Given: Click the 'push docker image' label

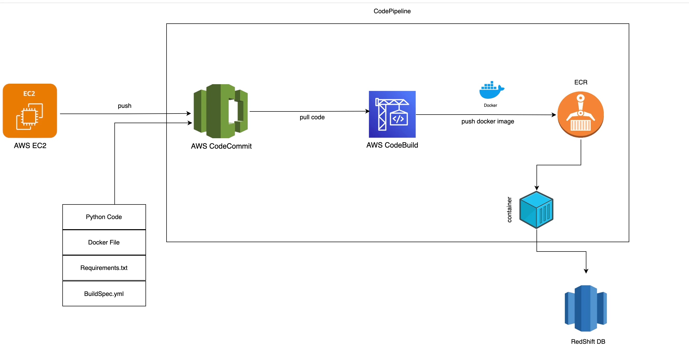Looking at the screenshot, I should click(488, 121).
